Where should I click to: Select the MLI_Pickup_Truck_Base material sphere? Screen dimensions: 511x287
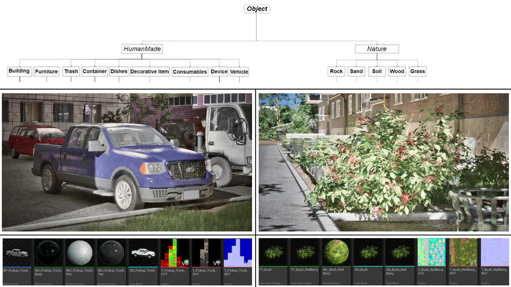(48, 253)
